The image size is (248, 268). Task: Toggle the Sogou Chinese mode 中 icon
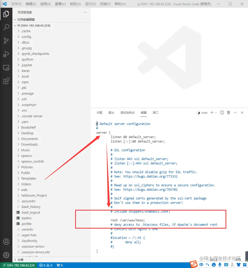(x=201, y=265)
